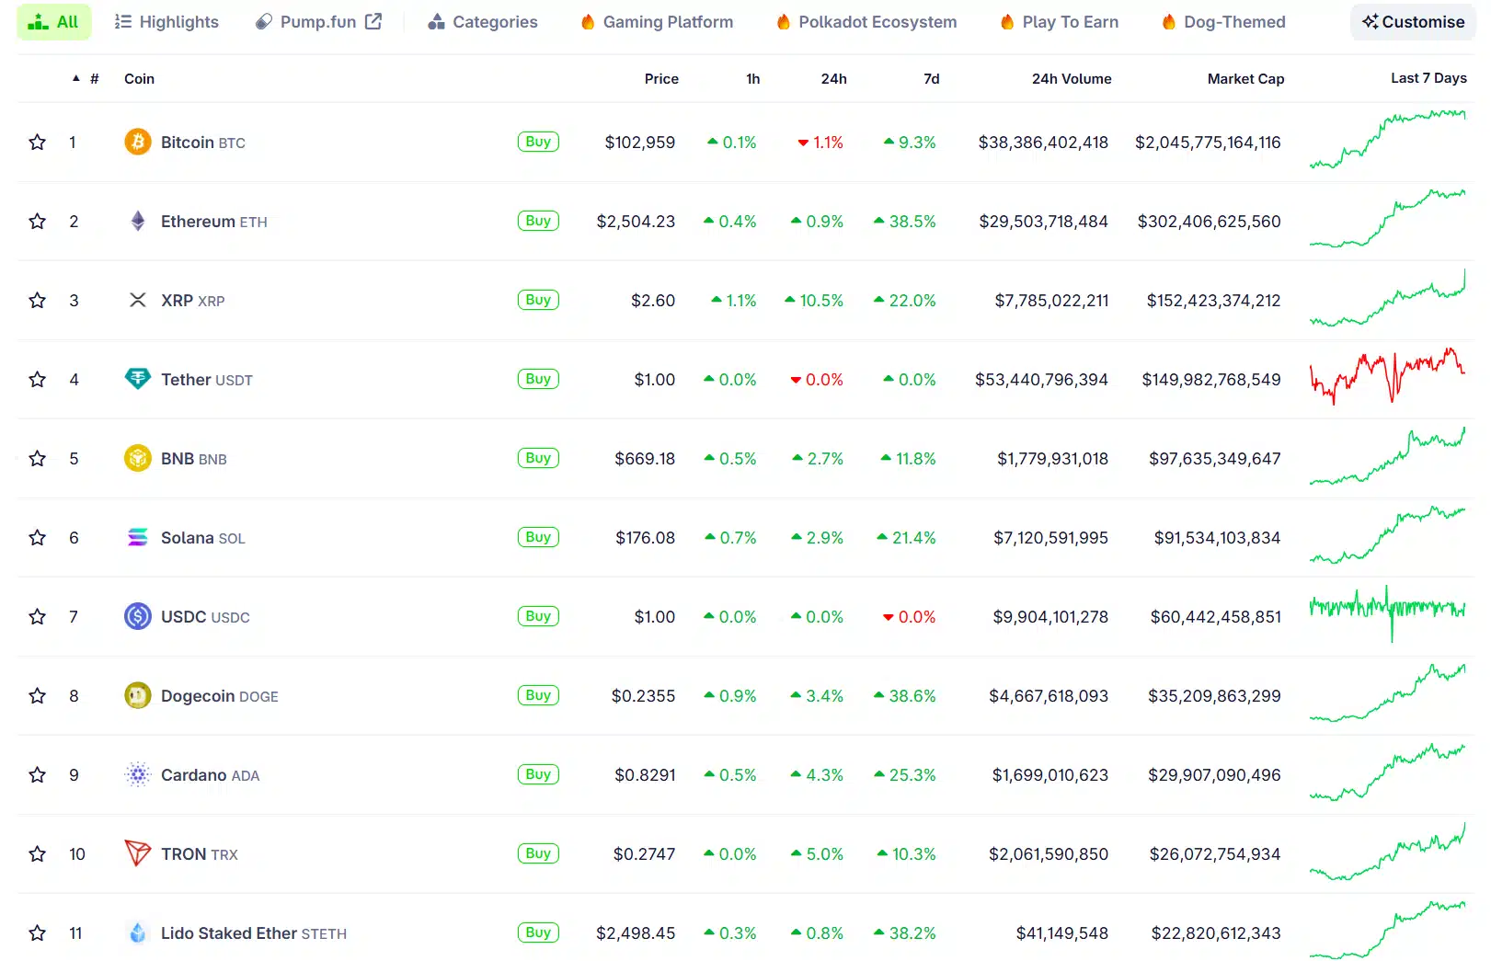Switch to the Highlights tab

[166, 22]
